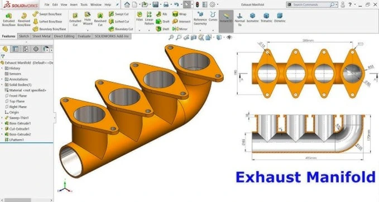This screenshot has height=202, width=379.
Task: Open the File menu
Action: 47,4
